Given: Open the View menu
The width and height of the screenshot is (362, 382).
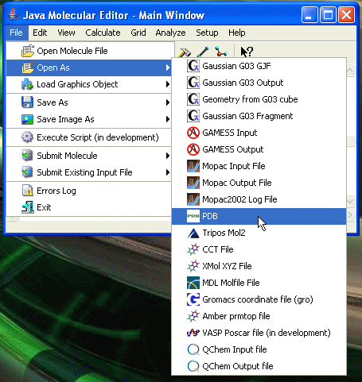Looking at the screenshot, I should [x=66, y=33].
